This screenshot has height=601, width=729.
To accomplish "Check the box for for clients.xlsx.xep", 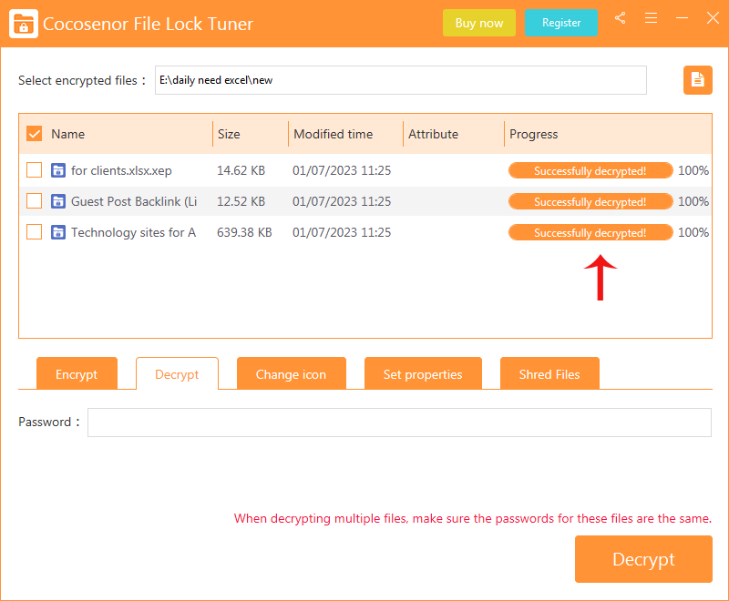I will (x=35, y=170).
